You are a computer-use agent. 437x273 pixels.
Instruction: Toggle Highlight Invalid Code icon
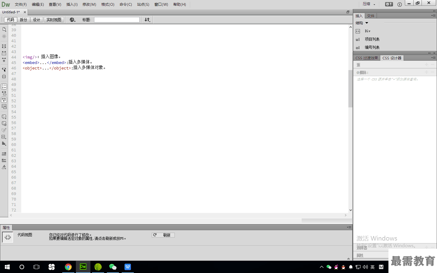[x=4, y=93]
